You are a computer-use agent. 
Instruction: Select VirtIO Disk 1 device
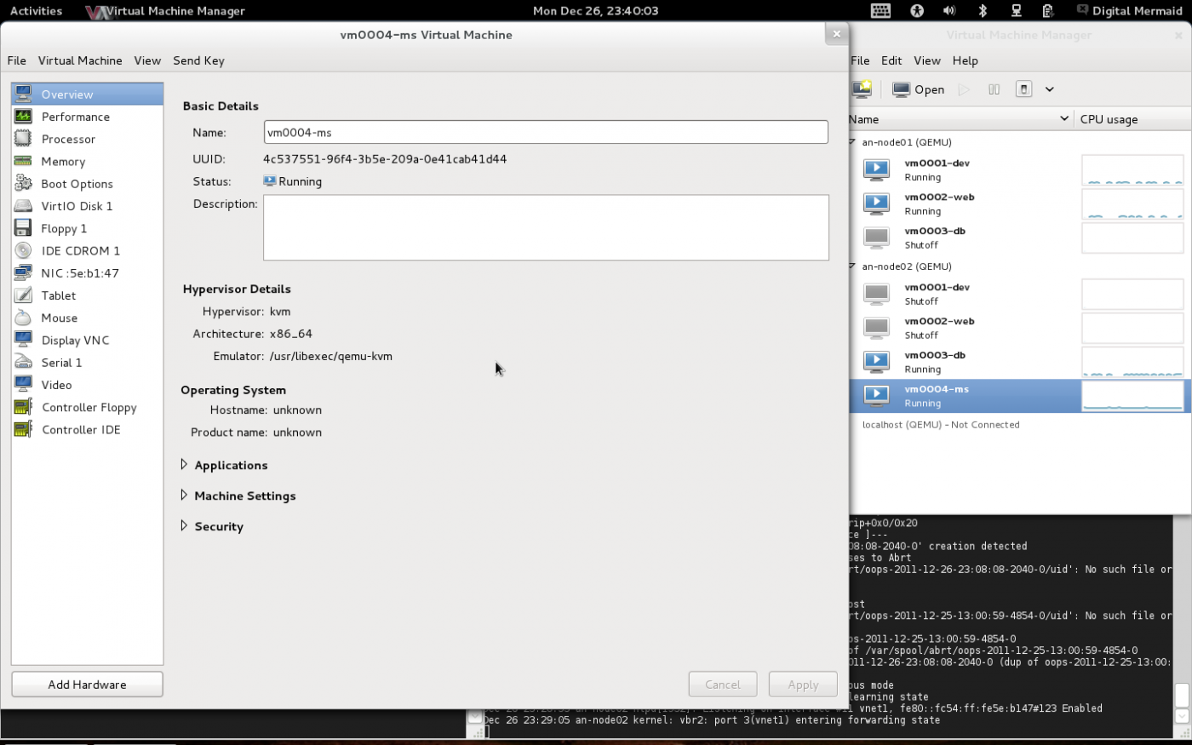tap(76, 206)
